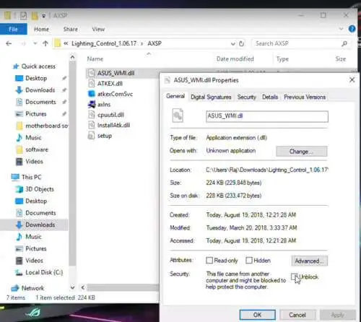Open the Explorer help question mark

[x=352, y=29]
